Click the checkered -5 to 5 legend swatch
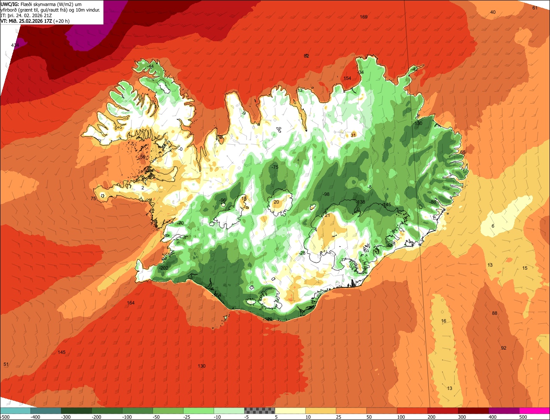This screenshot has height=420, width=550. pyautogui.click(x=260, y=411)
